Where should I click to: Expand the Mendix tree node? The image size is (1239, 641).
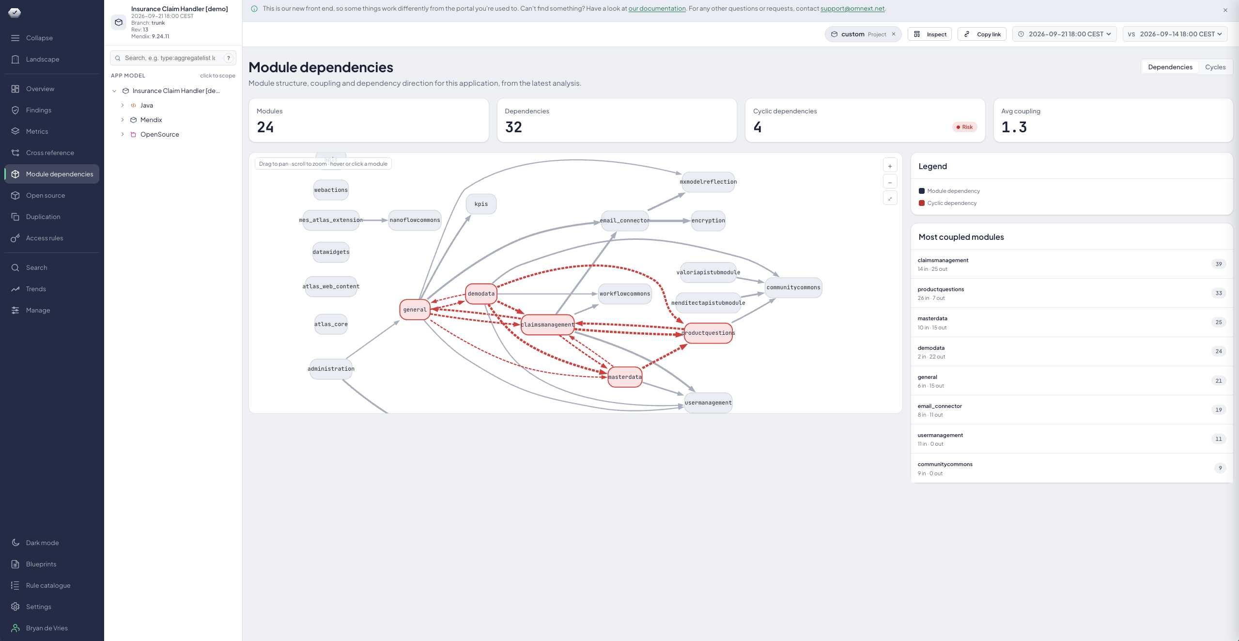(x=123, y=120)
